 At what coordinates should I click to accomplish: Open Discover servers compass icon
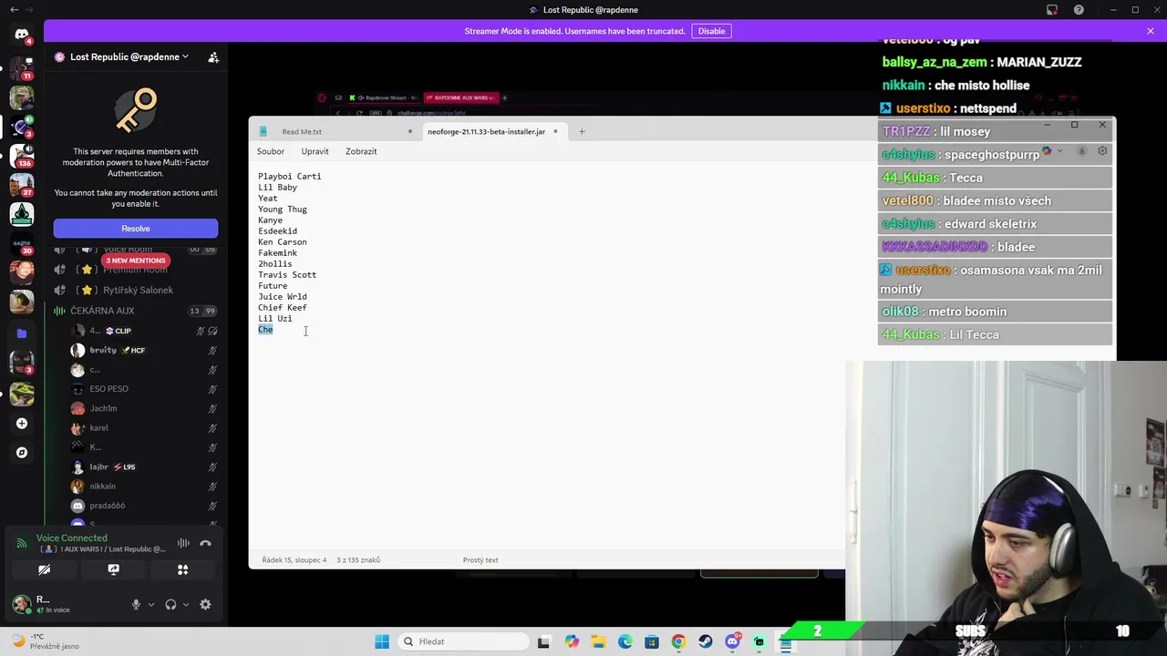[x=22, y=452]
